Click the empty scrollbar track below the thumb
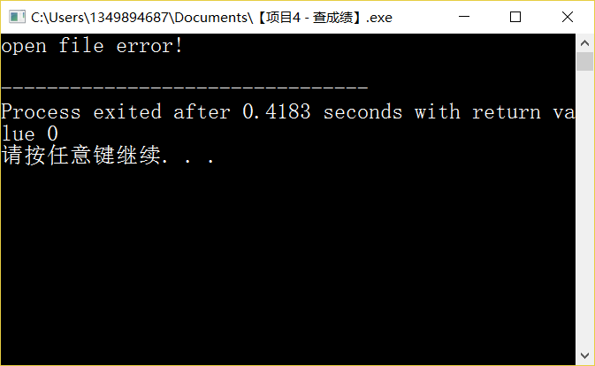Screen dimensions: 595x366 [584, 209]
